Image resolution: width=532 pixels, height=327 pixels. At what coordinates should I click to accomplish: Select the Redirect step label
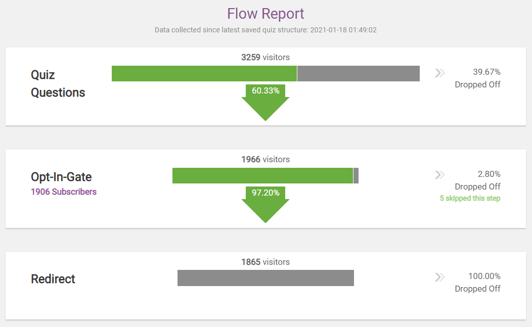point(53,279)
